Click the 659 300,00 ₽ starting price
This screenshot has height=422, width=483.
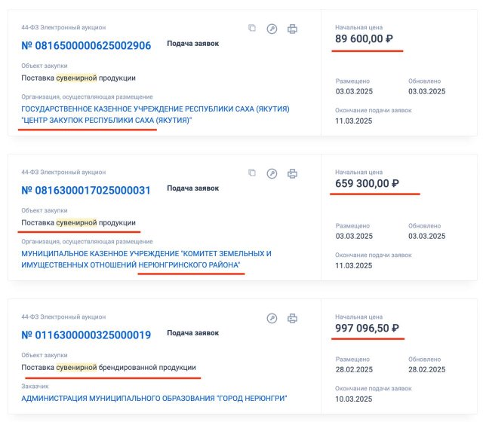pos(367,184)
